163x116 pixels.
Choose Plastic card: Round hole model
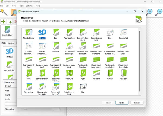pyautogui.click(x=123, y=62)
